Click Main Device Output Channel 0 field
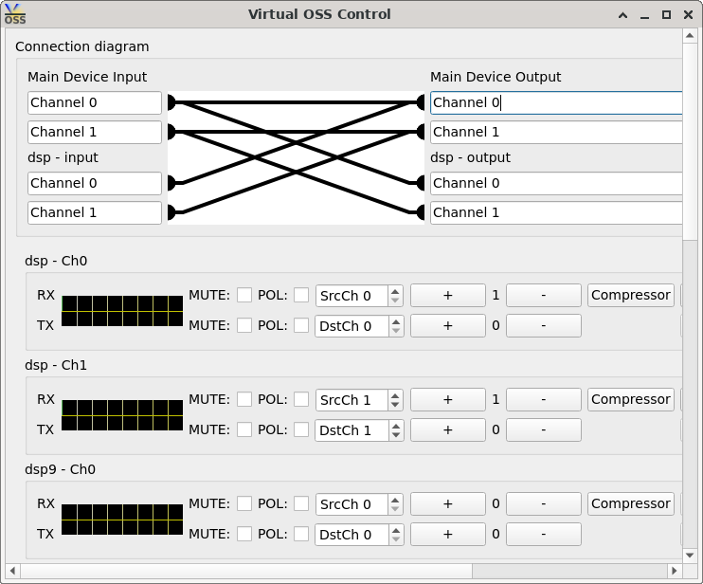Screen dimensions: 703x584 pyautogui.click(x=556, y=102)
